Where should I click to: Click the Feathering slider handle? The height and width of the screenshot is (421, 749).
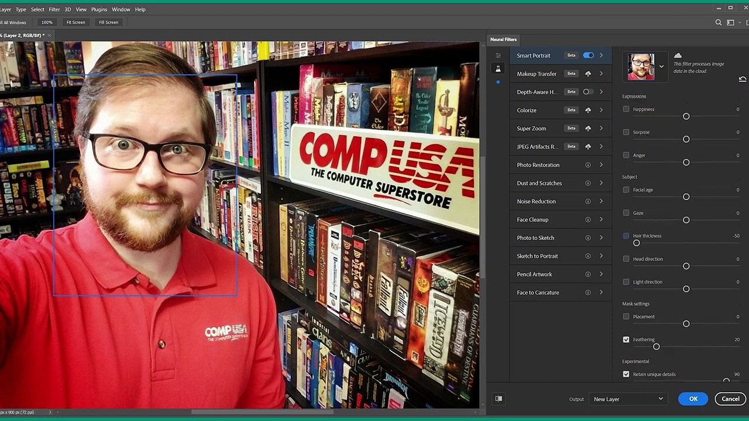coord(657,347)
